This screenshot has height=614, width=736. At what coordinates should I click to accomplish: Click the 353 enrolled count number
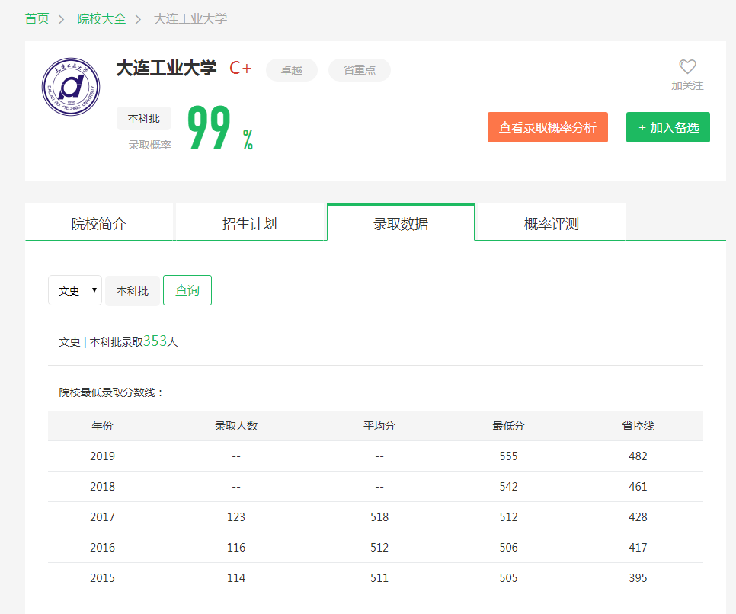155,341
